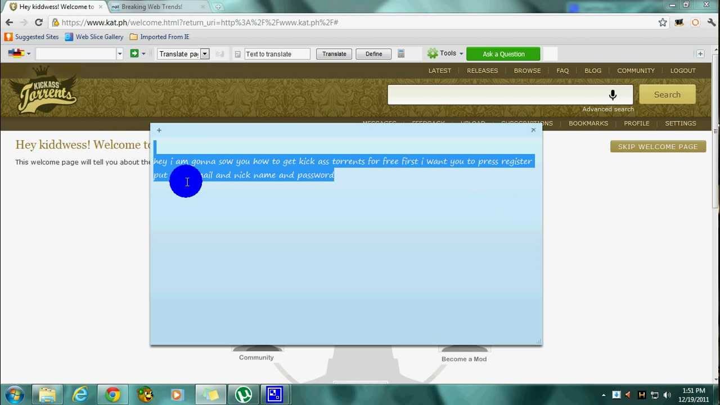Image resolution: width=720 pixels, height=405 pixels.
Task: Open the LATEST menu item
Action: click(440, 71)
